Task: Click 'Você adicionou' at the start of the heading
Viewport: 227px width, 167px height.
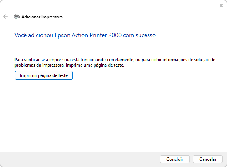Action: [x=34, y=35]
